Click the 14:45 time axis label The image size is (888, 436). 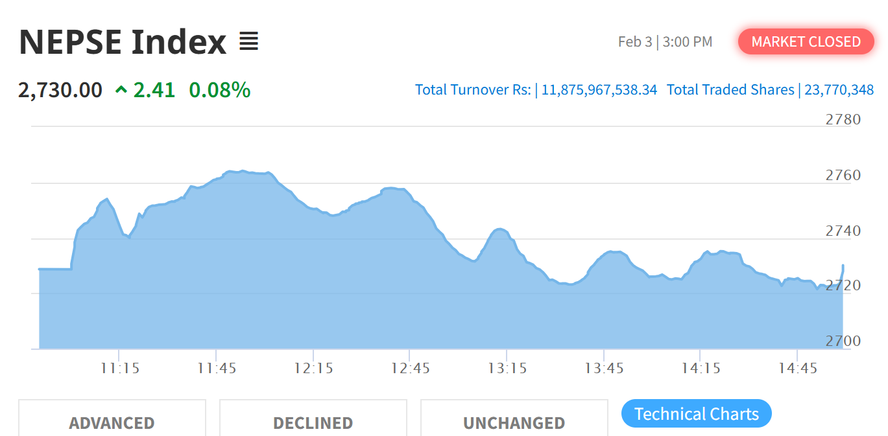click(x=797, y=368)
